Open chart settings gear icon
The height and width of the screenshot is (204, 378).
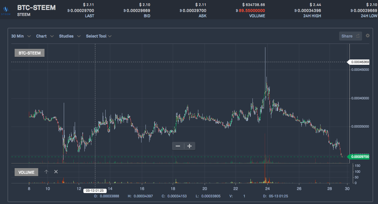(367, 36)
